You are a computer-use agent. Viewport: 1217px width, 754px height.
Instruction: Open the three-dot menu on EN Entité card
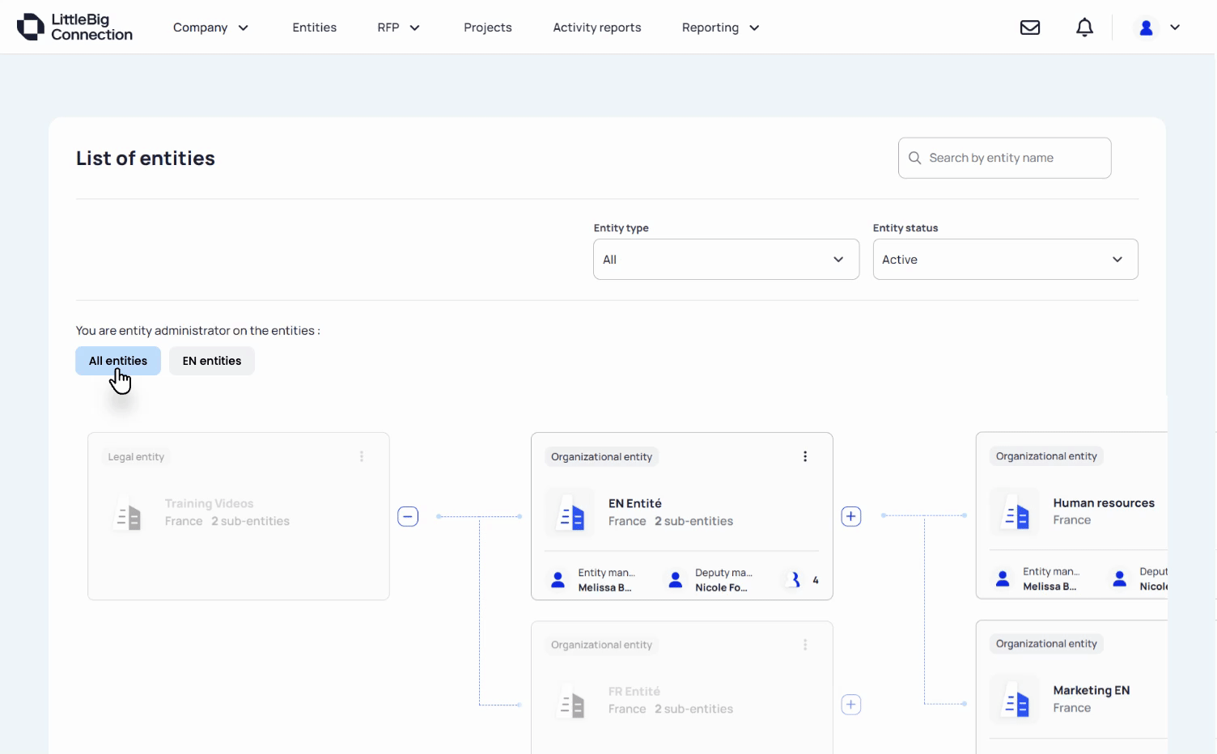(x=805, y=456)
